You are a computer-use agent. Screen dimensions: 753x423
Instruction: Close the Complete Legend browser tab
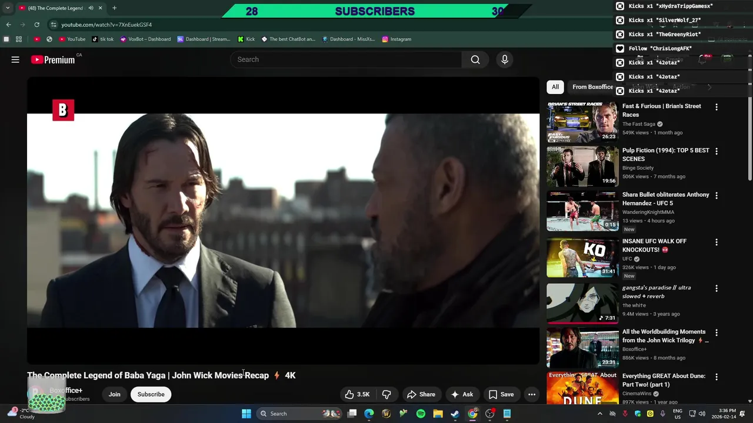tap(100, 8)
